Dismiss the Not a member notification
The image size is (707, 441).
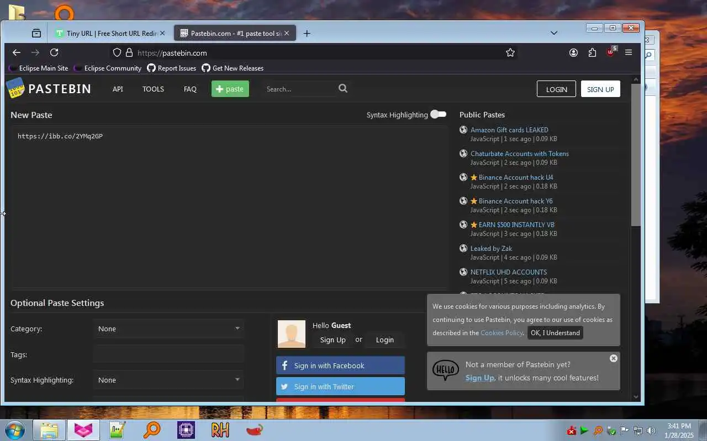[614, 358]
